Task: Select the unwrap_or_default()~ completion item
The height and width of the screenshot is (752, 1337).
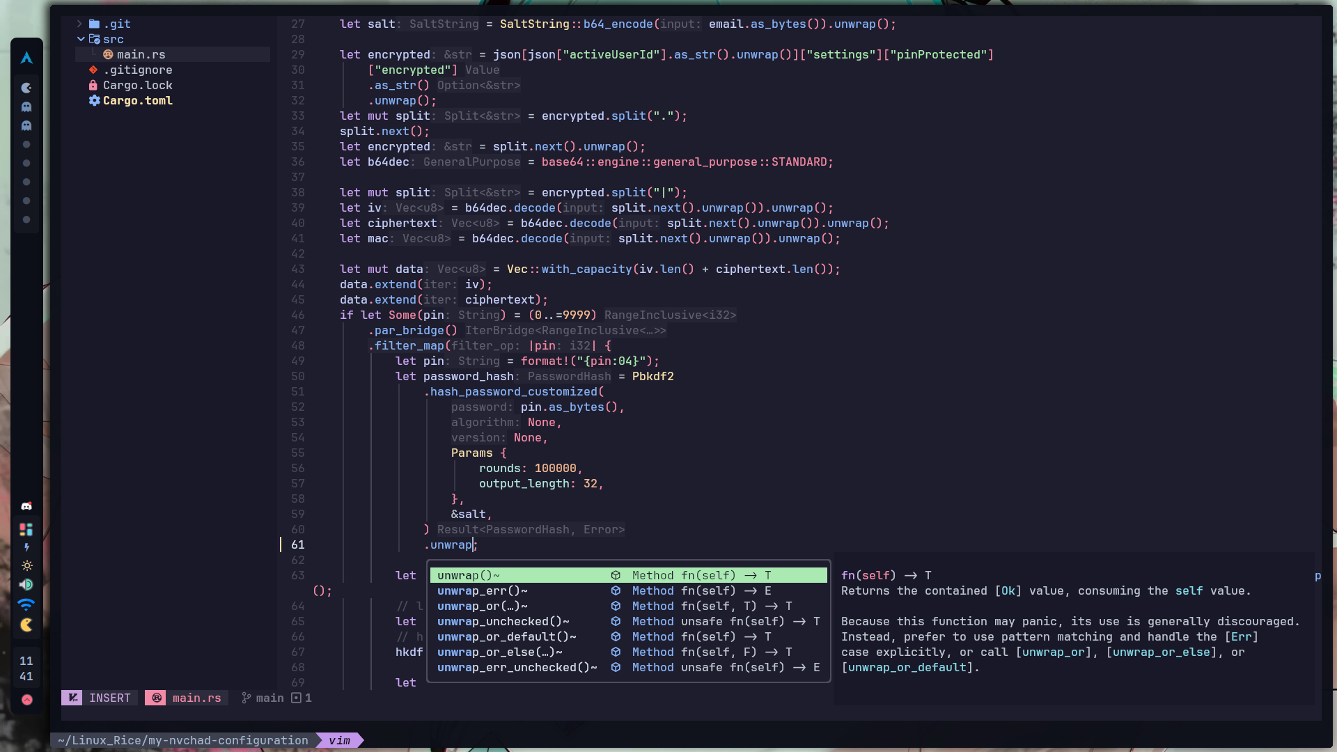Action: point(628,636)
